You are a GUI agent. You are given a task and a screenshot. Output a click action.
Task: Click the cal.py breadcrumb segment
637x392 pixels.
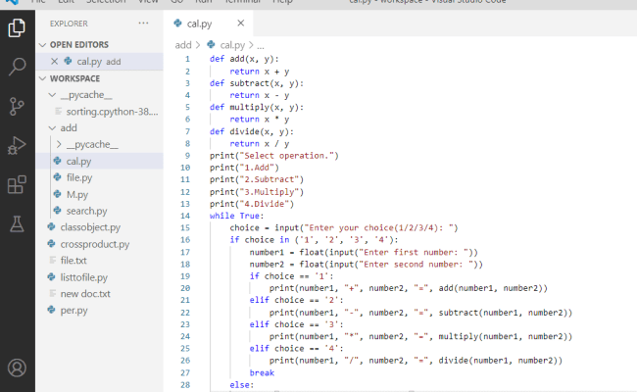tap(232, 45)
